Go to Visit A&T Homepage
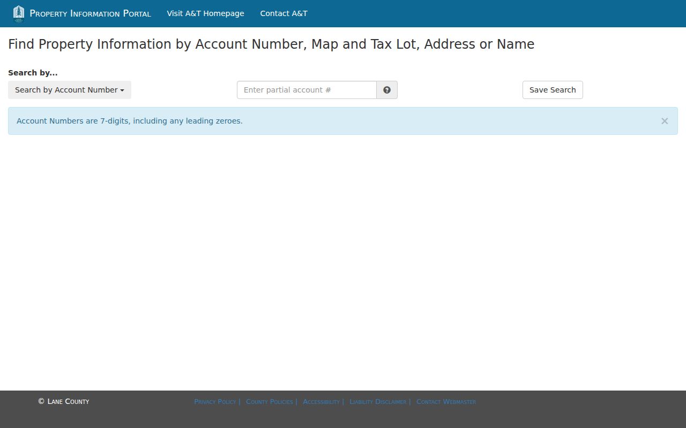This screenshot has height=428, width=686. pos(205,13)
